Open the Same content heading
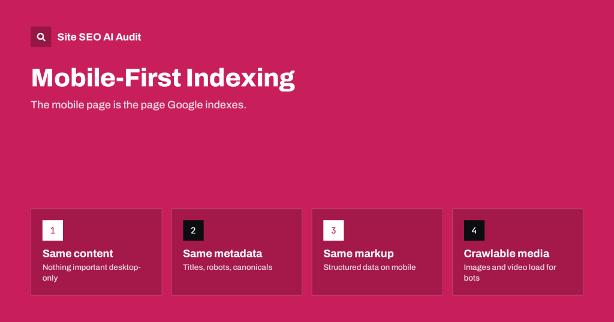 (77, 254)
